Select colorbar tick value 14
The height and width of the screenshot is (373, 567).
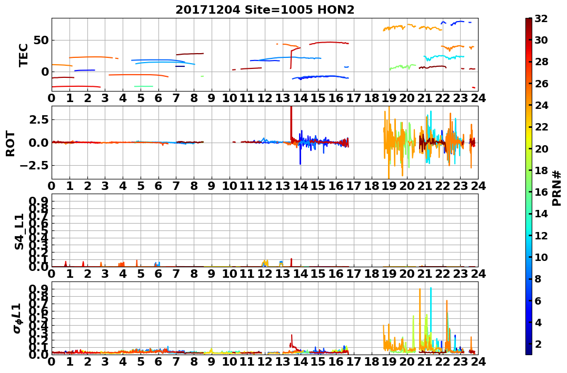pos(541,214)
